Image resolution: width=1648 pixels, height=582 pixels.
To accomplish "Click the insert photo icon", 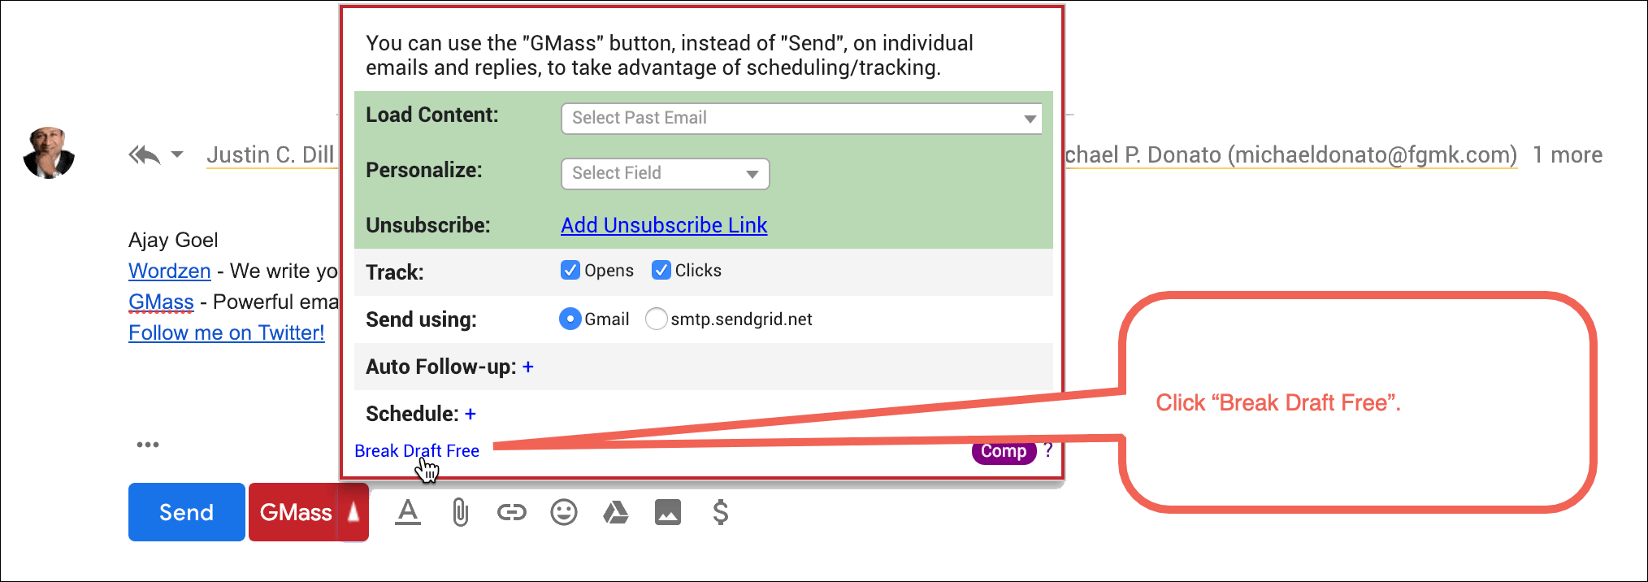I will pos(668,512).
